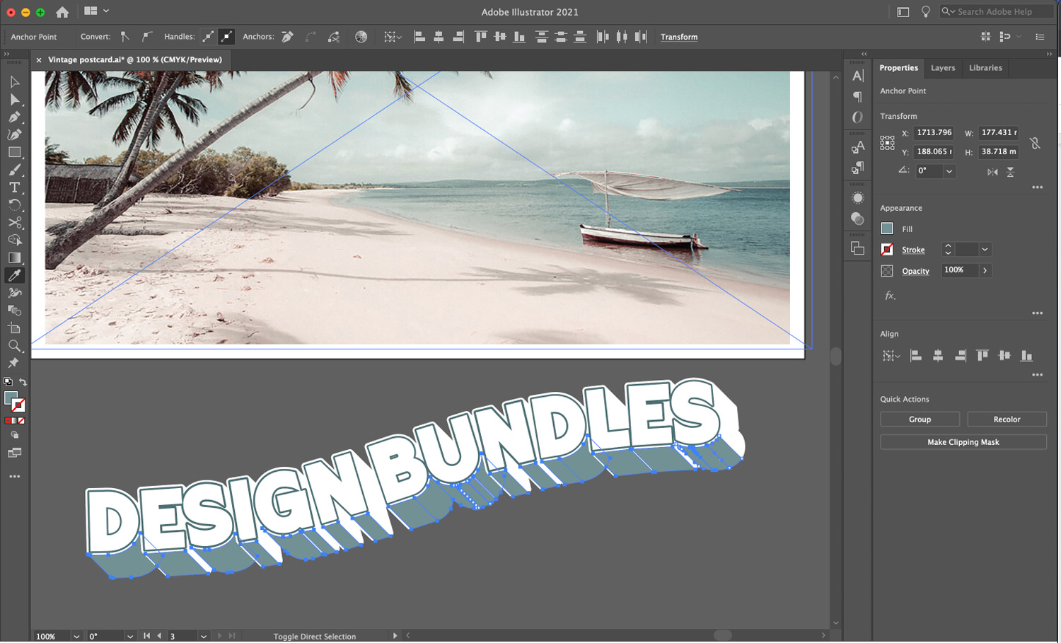This screenshot has height=643, width=1061.
Task: Open the Opacity link in Appearance
Action: pos(915,271)
